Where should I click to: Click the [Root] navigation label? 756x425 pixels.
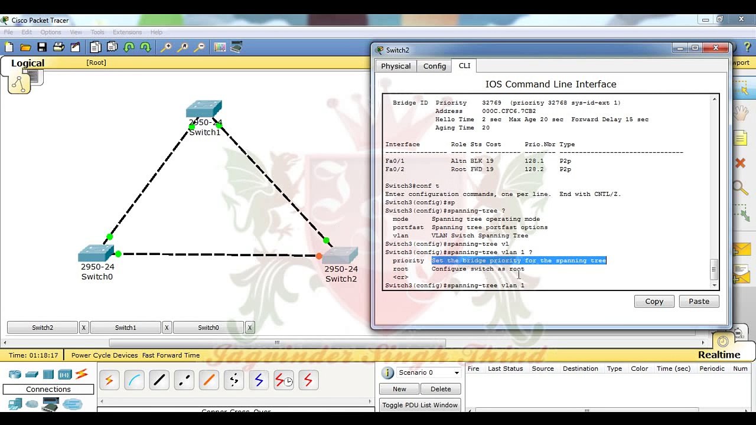(96, 63)
